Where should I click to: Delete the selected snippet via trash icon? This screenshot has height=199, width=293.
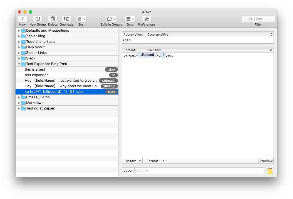tap(53, 19)
